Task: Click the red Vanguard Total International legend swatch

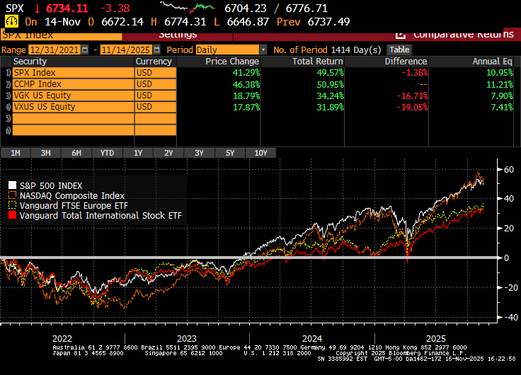Action: tap(12, 215)
